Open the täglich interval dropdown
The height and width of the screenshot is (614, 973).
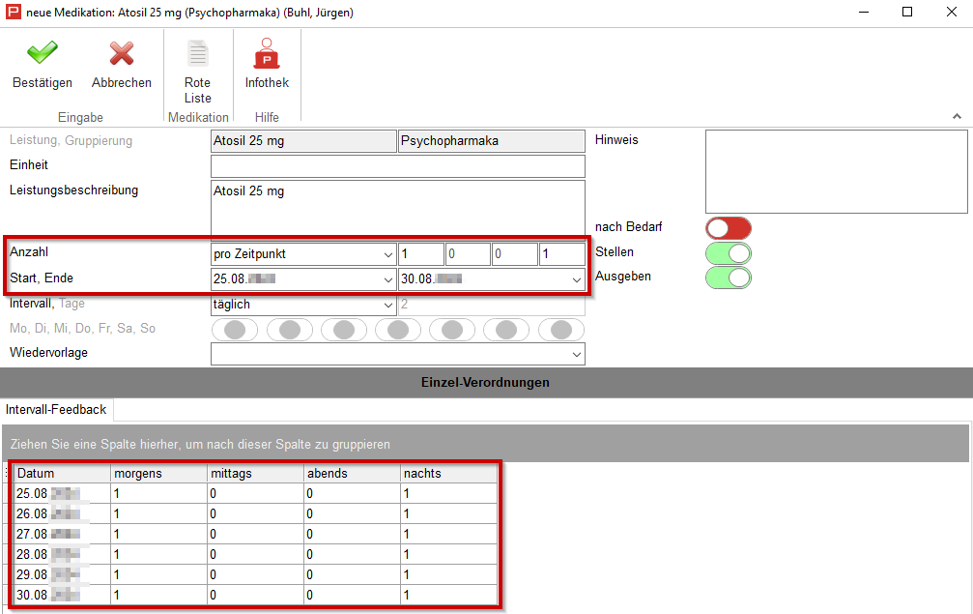pos(386,305)
